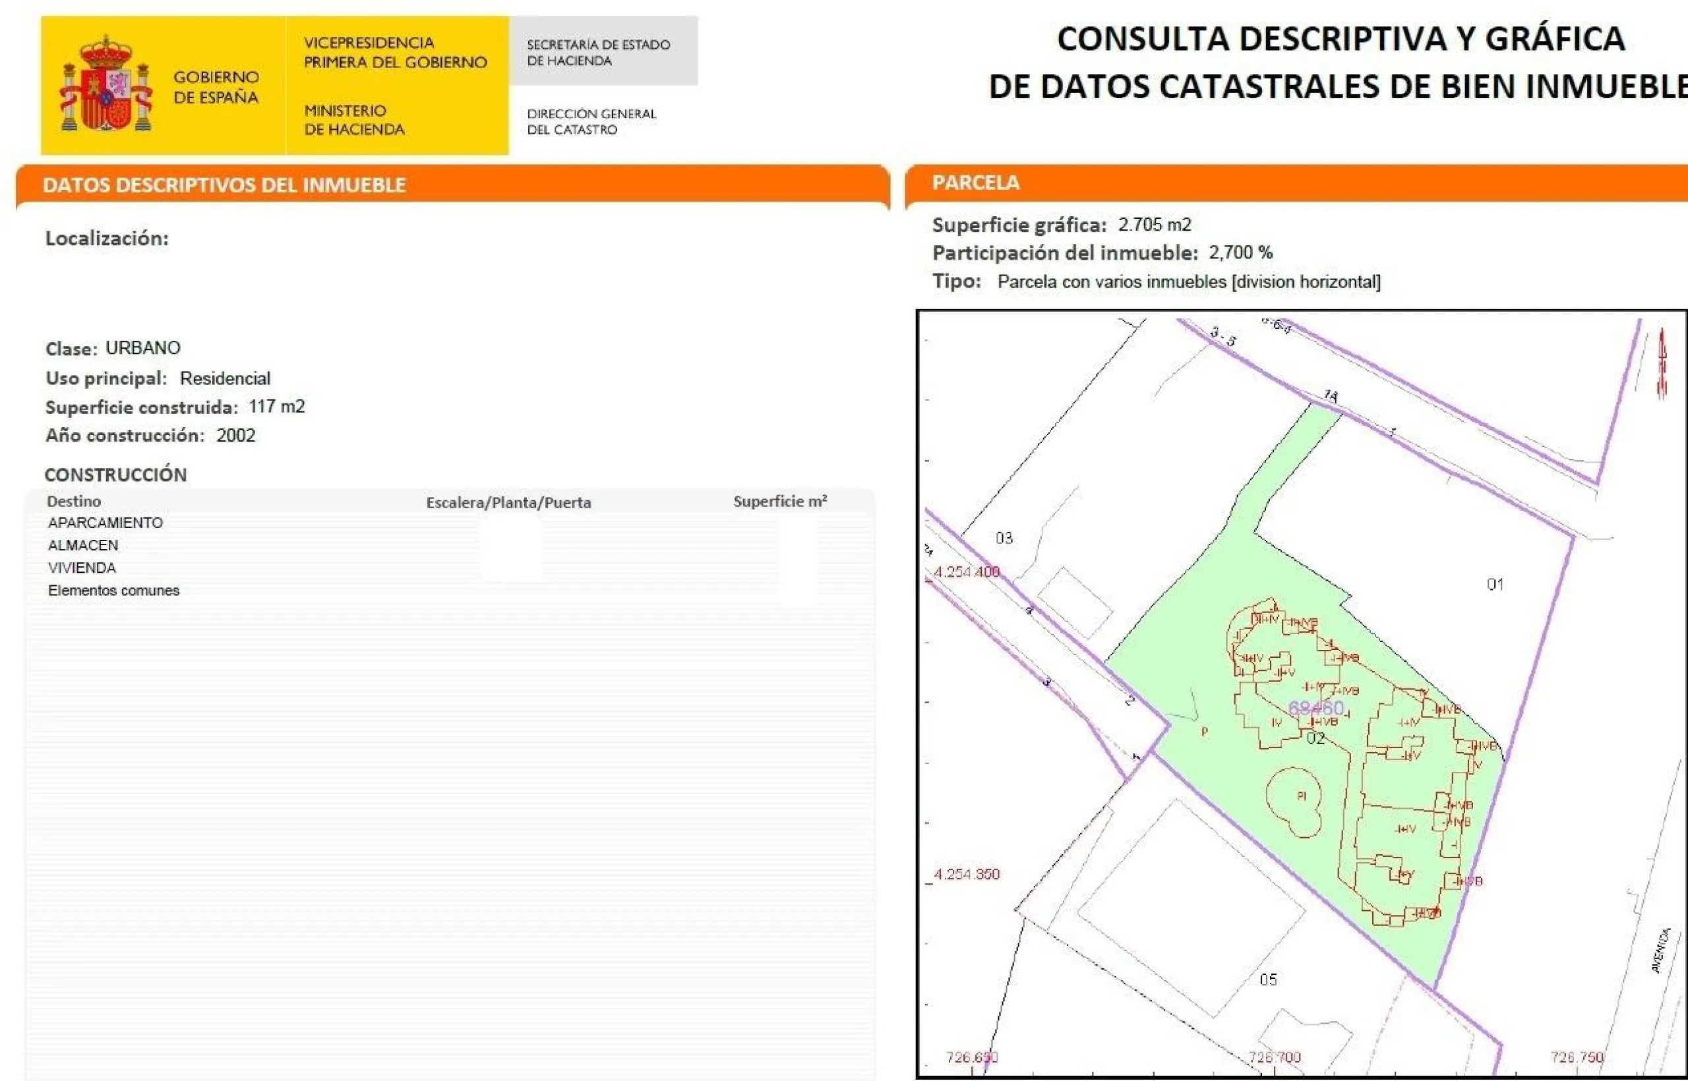Click the '2.705 m2' graphic surface value
The image size is (1688, 1081).
point(1155,225)
